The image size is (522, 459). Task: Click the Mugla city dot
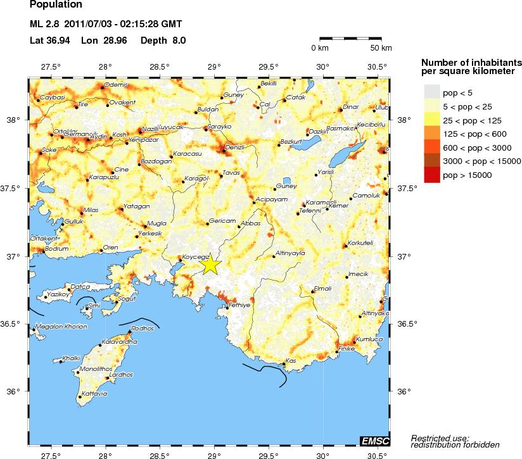(x=144, y=226)
